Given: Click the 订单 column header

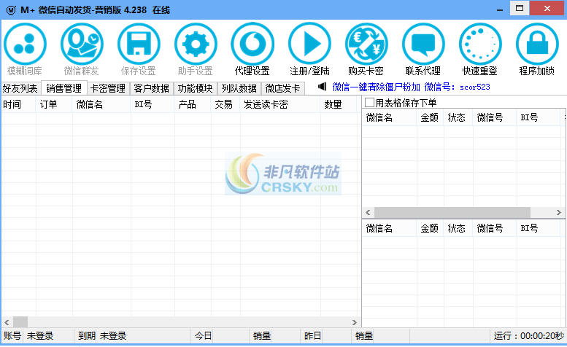Looking at the screenshot, I should [x=54, y=105].
